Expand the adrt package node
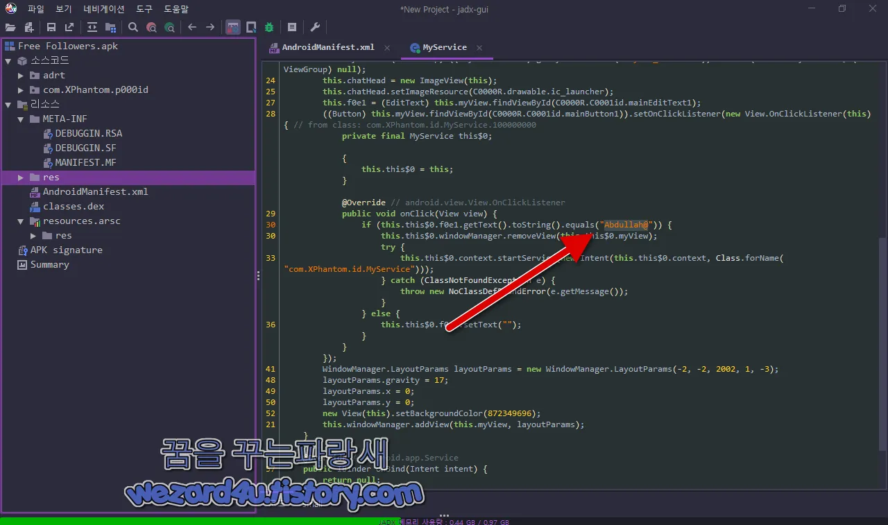Viewport: 888px width, 525px height. (21, 76)
